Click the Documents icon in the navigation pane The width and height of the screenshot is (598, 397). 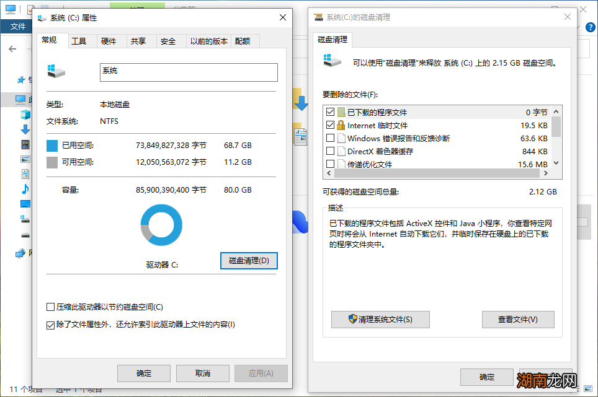pos(25,173)
